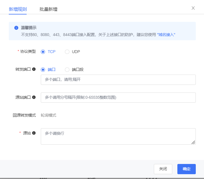This screenshot has width=204, height=179.
Task: Click the help icon next to 转发端口
Action: click(34, 69)
